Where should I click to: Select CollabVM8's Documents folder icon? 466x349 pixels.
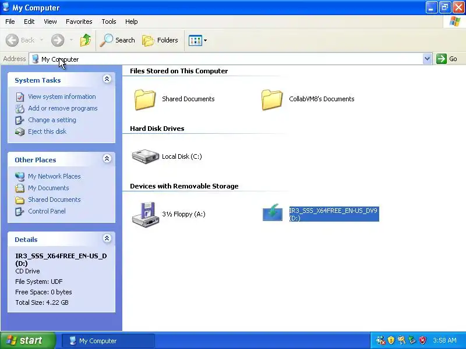coord(271,99)
